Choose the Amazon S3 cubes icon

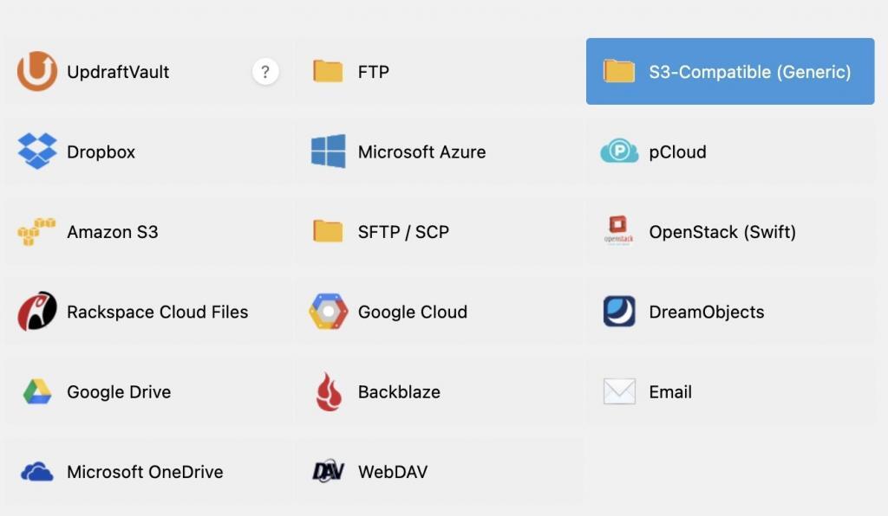pos(36,232)
